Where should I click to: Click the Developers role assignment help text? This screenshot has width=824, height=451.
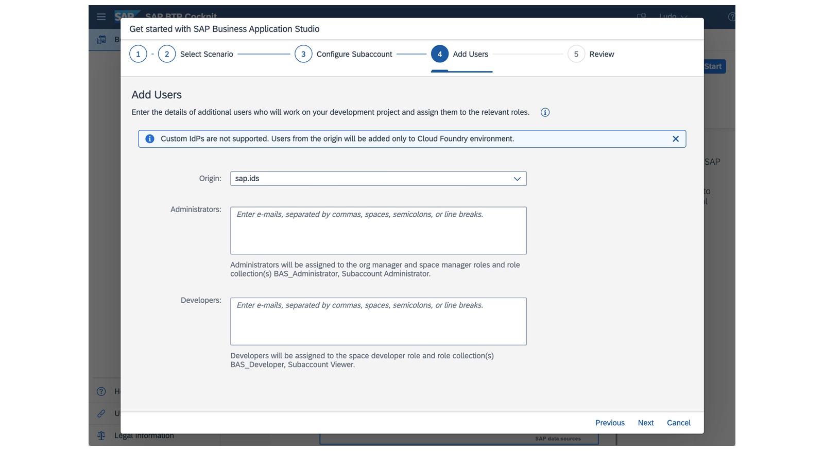point(362,360)
